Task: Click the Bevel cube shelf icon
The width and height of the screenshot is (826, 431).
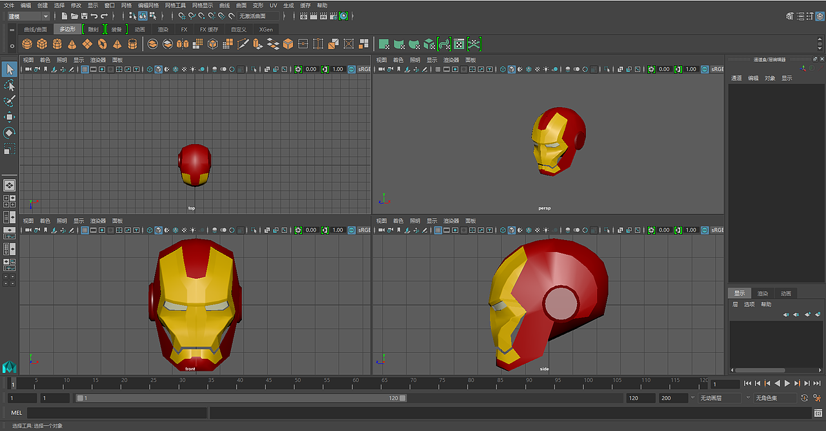Action: [x=288, y=44]
